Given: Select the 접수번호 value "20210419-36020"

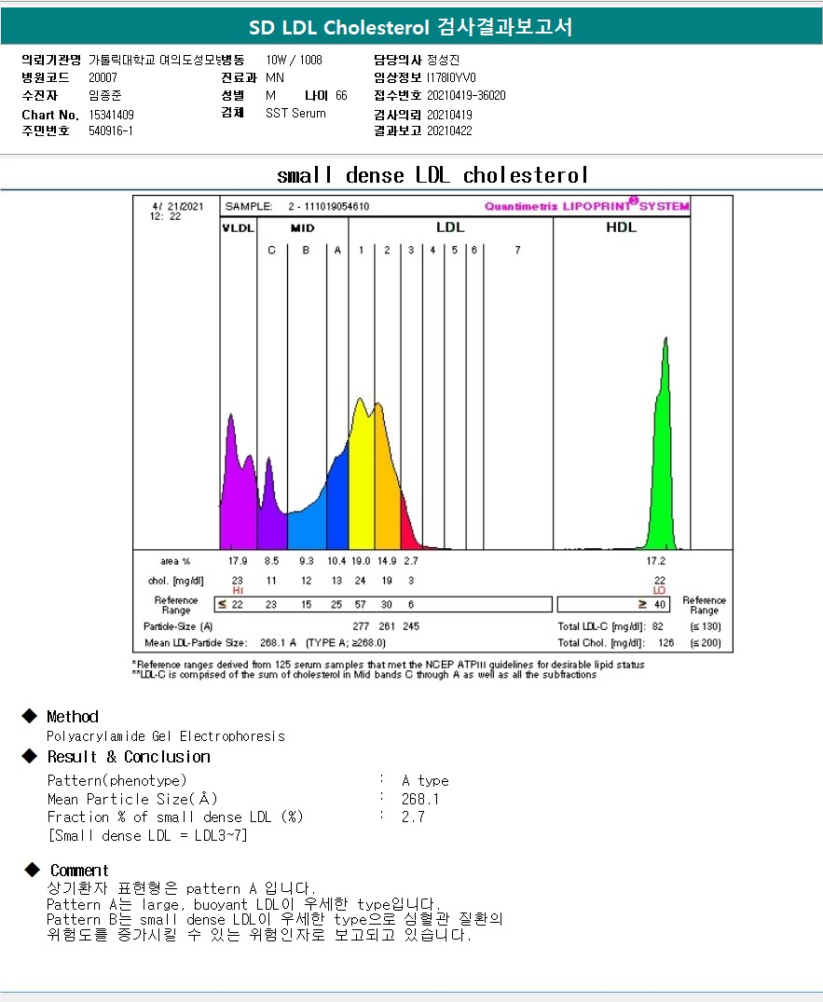Looking at the screenshot, I should pyautogui.click(x=466, y=95).
